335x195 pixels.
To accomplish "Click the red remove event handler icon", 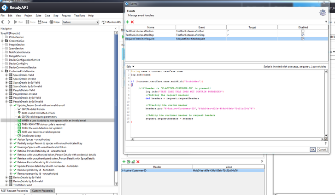I will [132, 22].
